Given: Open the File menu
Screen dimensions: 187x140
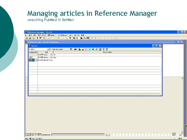Looking at the screenshot, I should [26, 35].
